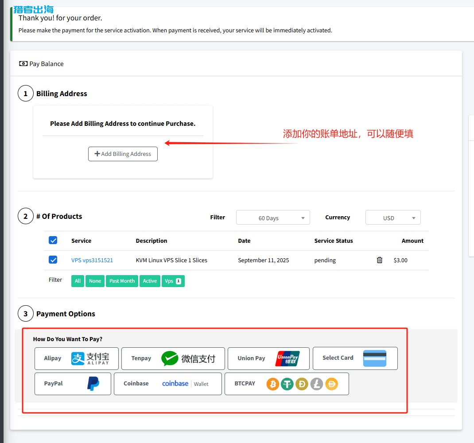The image size is (474, 443).
Task: Choose Coinbase Wallet payment option
Action: [x=168, y=384]
